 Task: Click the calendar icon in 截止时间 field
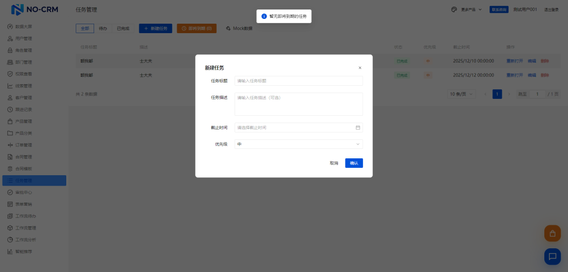pyautogui.click(x=358, y=127)
